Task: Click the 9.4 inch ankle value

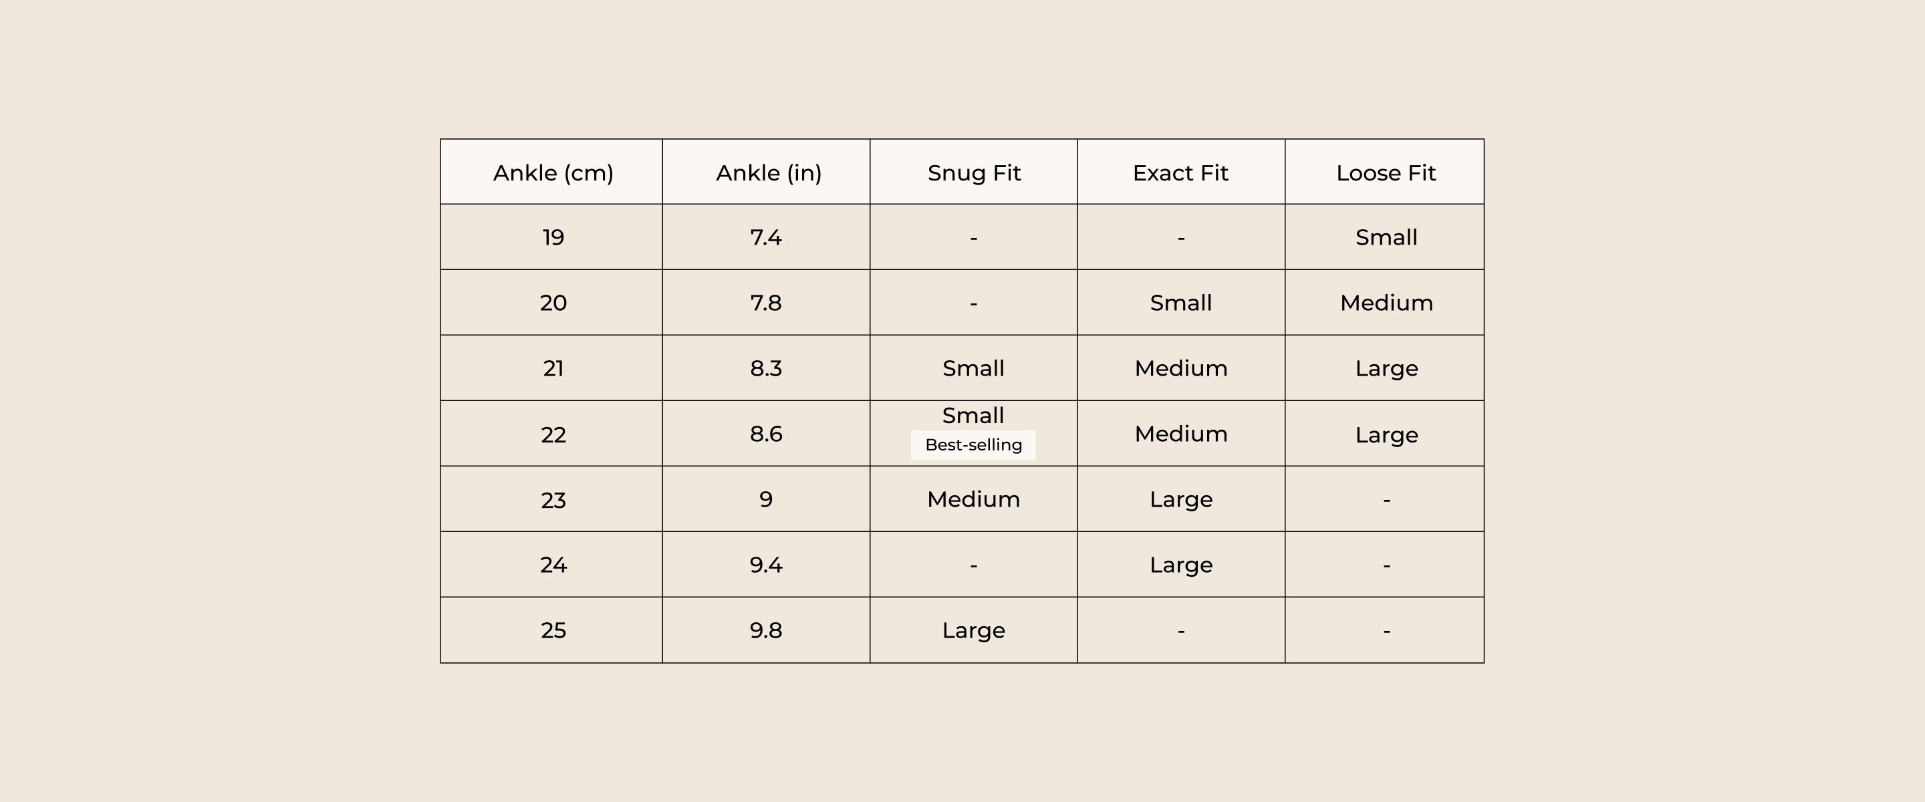Action: point(766,565)
